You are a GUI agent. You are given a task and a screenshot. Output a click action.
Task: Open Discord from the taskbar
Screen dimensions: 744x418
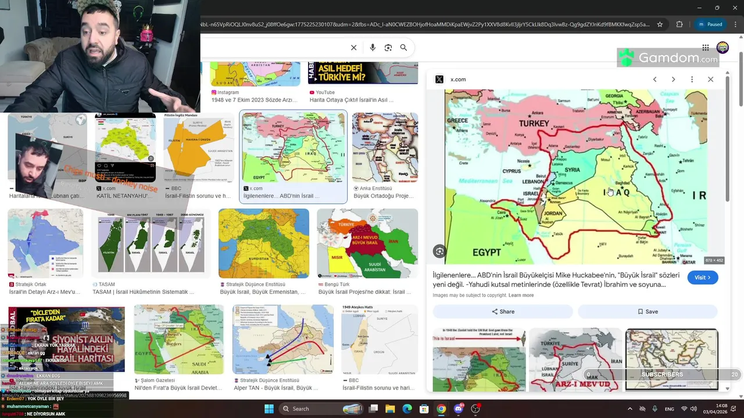pyautogui.click(x=459, y=409)
